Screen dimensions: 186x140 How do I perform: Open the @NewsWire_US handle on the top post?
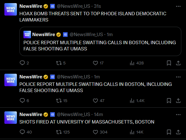point(73,6)
